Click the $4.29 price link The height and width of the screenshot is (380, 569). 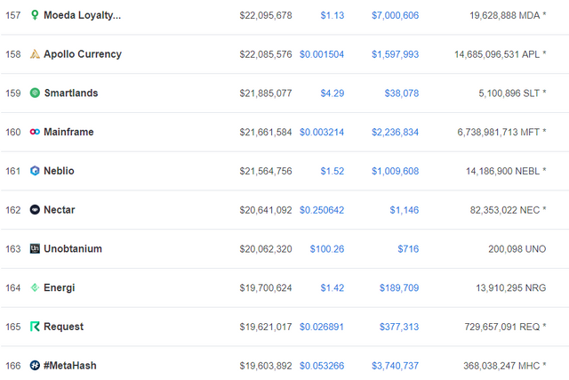click(332, 93)
